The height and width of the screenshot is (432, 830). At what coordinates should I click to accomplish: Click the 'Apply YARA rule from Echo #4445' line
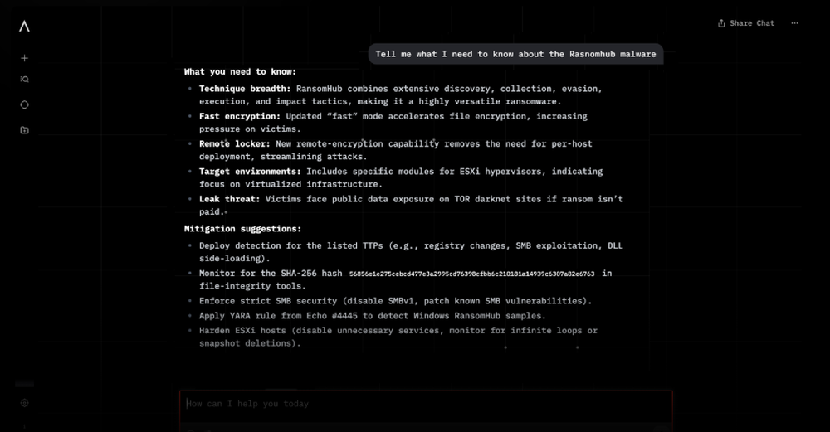tap(372, 316)
